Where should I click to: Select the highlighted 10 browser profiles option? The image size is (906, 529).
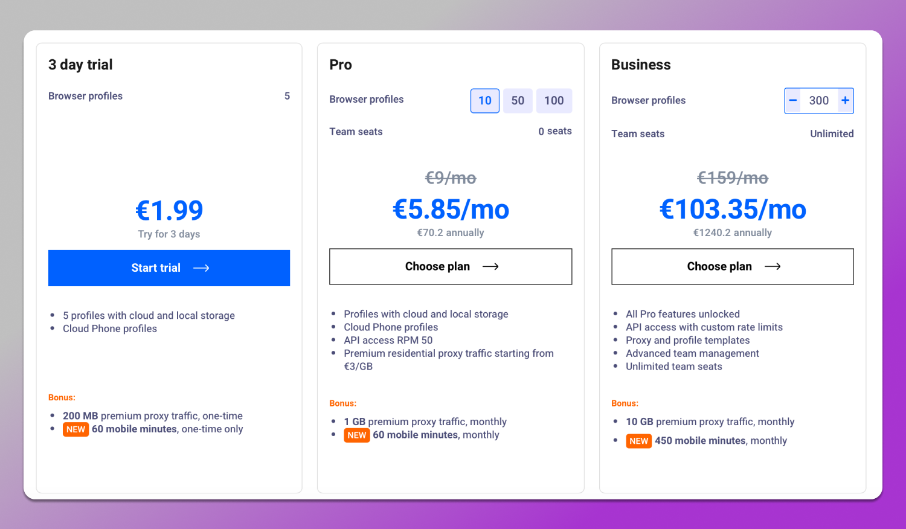tap(484, 100)
